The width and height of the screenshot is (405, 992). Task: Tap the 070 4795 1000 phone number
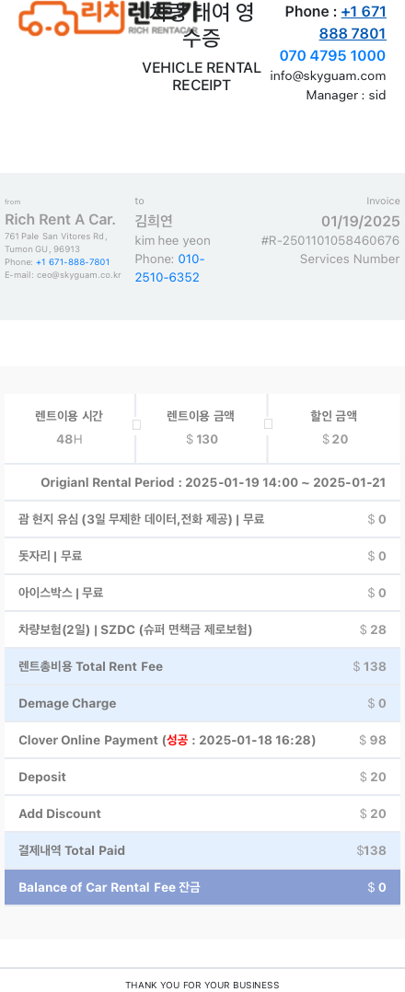tap(332, 55)
